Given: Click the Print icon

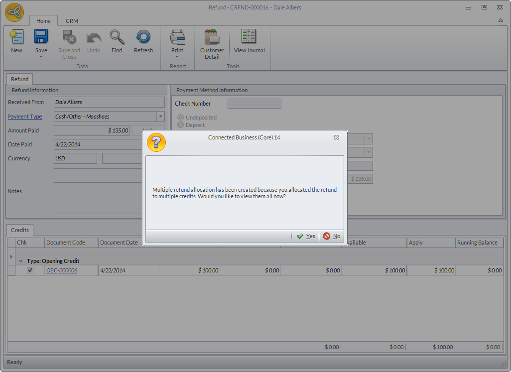Looking at the screenshot, I should click(177, 38).
